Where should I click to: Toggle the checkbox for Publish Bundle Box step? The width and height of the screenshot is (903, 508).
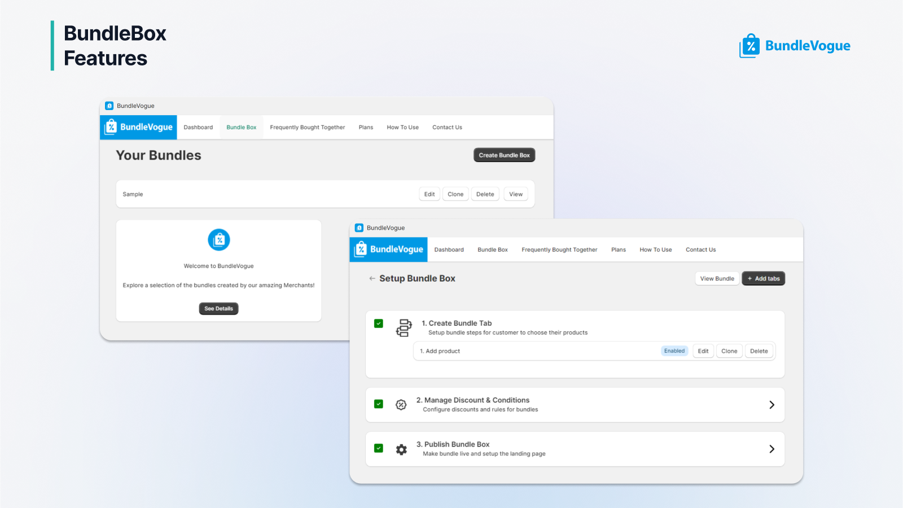[378, 448]
